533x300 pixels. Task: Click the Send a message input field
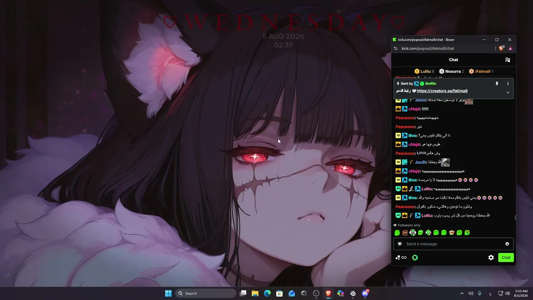pyautogui.click(x=453, y=244)
